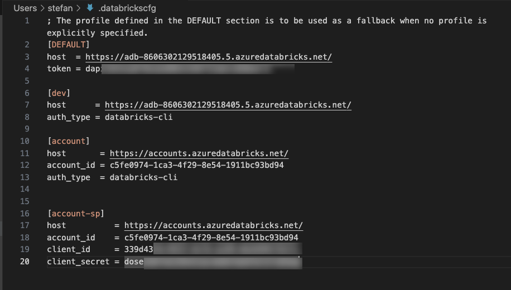
Task: Click the client_id key name
Action: (69, 249)
